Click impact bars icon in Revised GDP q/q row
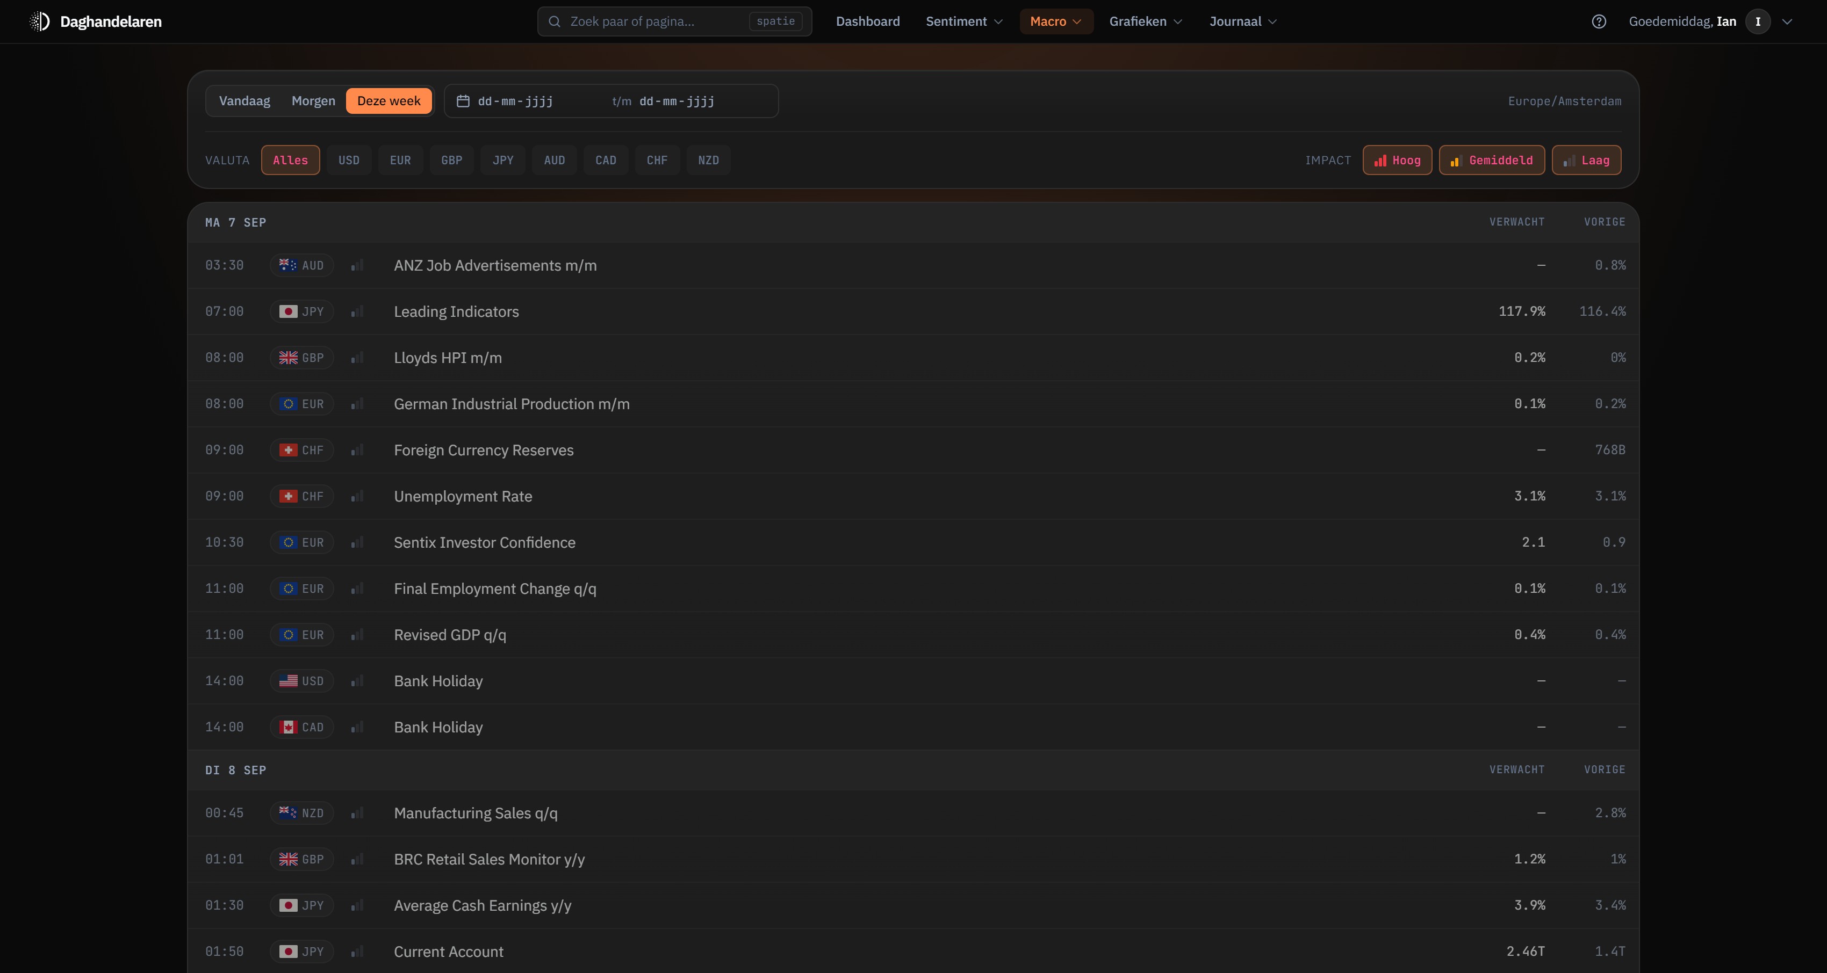 click(x=357, y=635)
